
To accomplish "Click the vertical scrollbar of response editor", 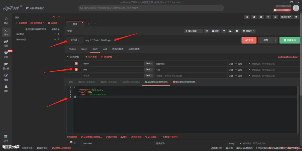I will [x=298, y=109].
